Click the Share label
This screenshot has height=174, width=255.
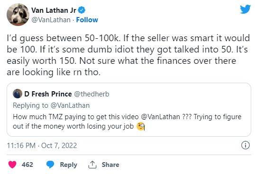110,165
